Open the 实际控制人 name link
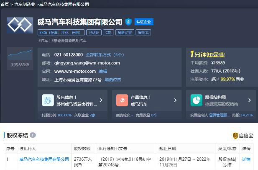The width and height of the screenshot is (258, 170). coord(220,115)
